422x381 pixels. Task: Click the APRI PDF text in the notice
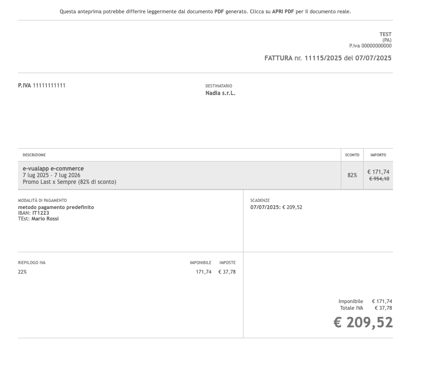pyautogui.click(x=283, y=11)
